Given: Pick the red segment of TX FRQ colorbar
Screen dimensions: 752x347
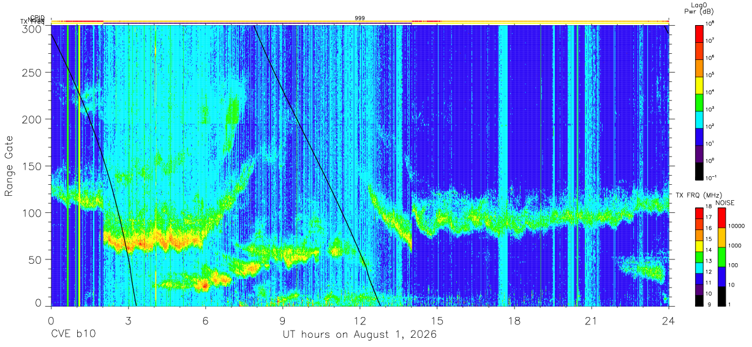Looking at the screenshot, I should pyautogui.click(x=700, y=213).
